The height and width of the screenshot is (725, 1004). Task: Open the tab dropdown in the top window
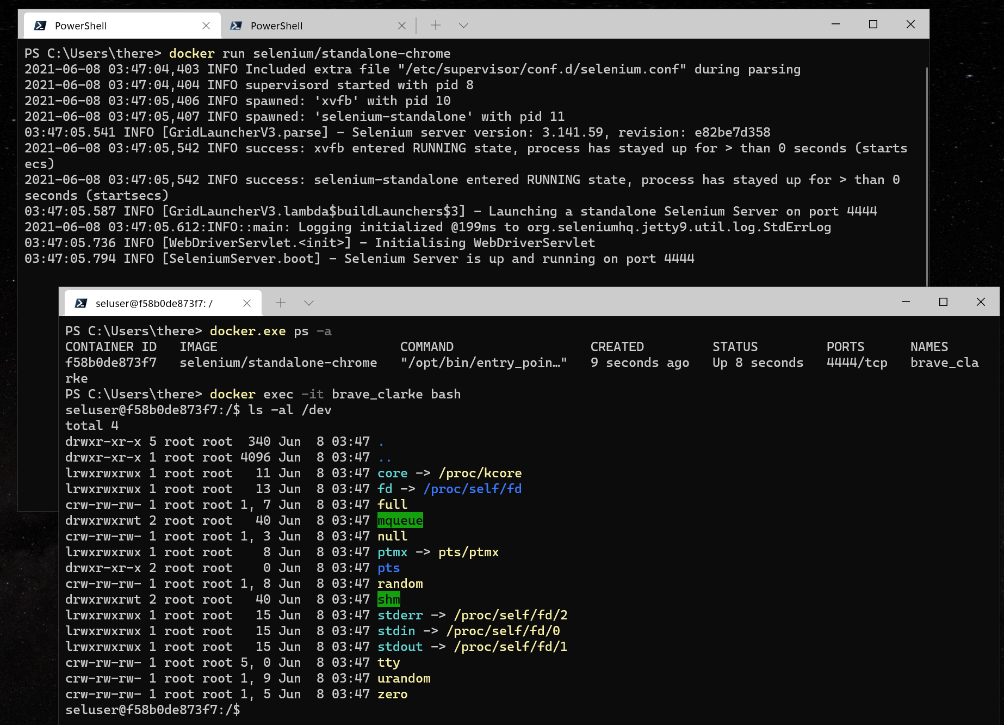coord(463,25)
